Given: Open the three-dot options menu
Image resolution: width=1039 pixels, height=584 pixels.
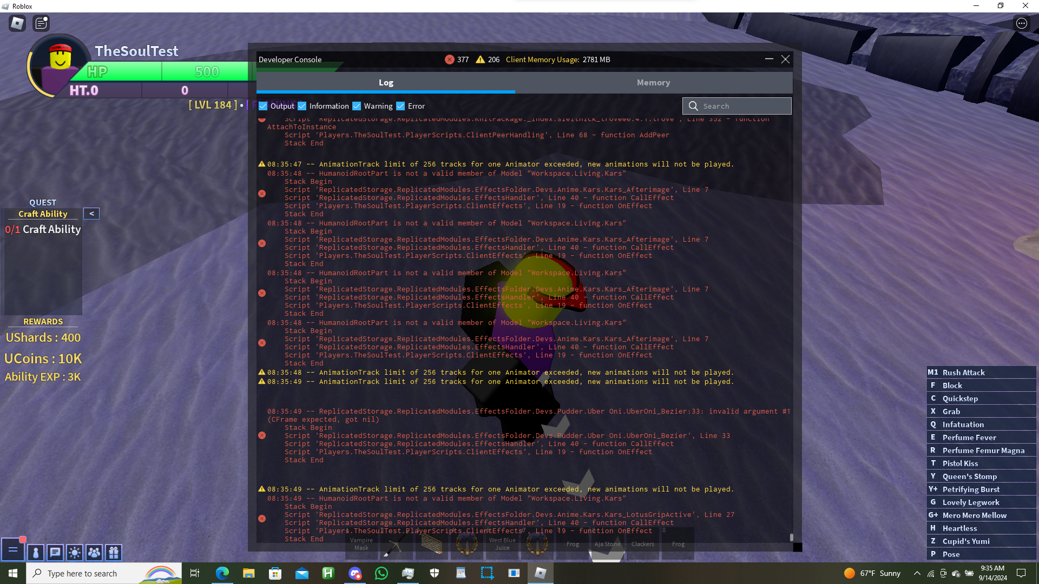Looking at the screenshot, I should pos(1021,23).
